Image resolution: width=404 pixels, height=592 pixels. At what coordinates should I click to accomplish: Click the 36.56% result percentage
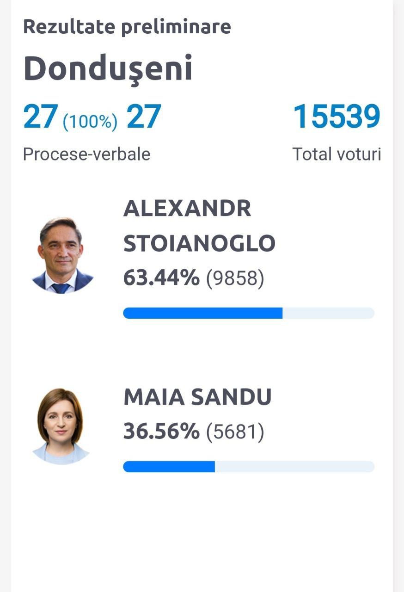(161, 432)
